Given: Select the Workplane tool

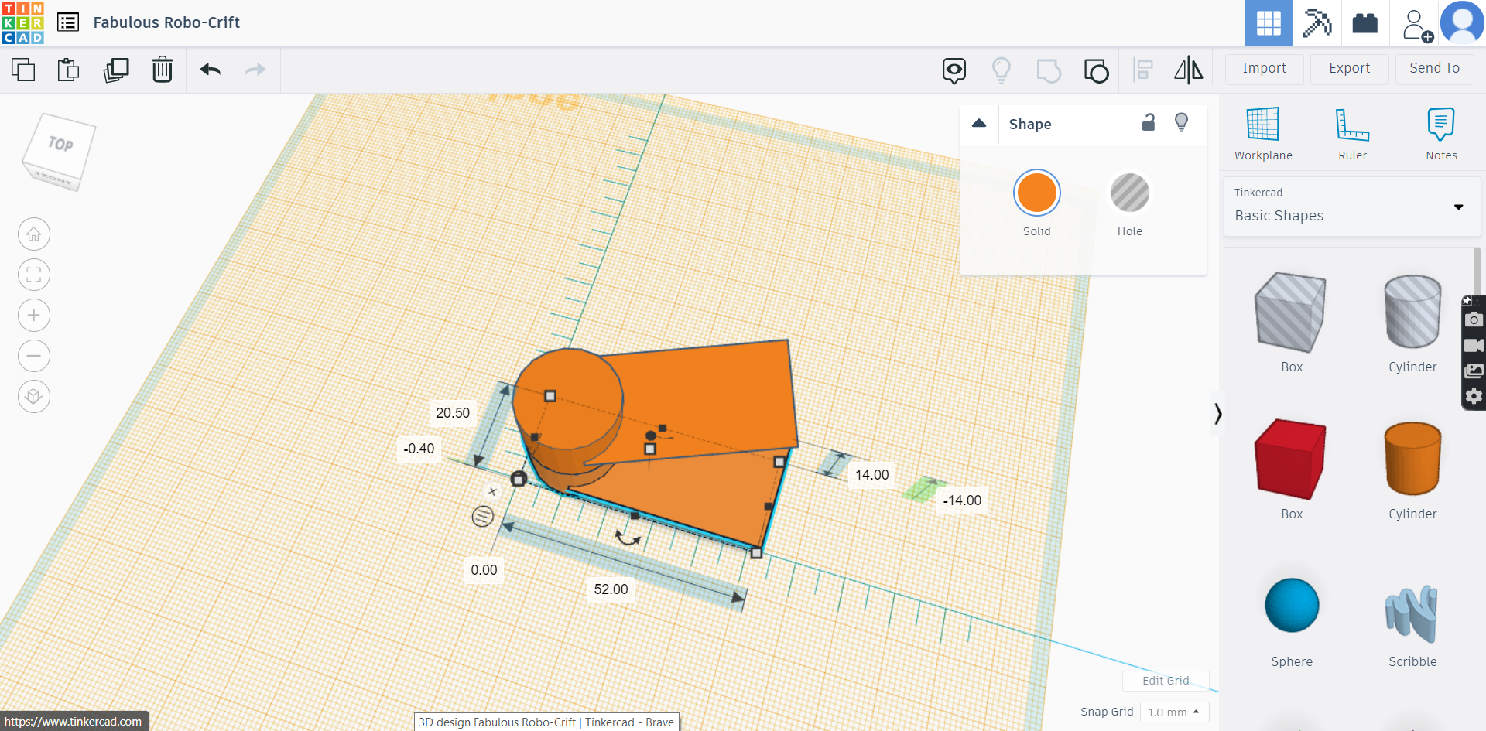Looking at the screenshot, I should 1263,134.
